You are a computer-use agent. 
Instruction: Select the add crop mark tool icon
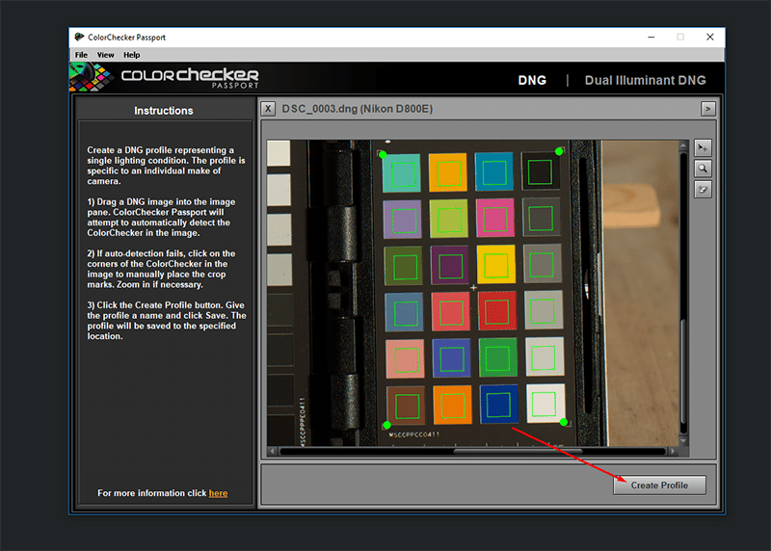(703, 148)
